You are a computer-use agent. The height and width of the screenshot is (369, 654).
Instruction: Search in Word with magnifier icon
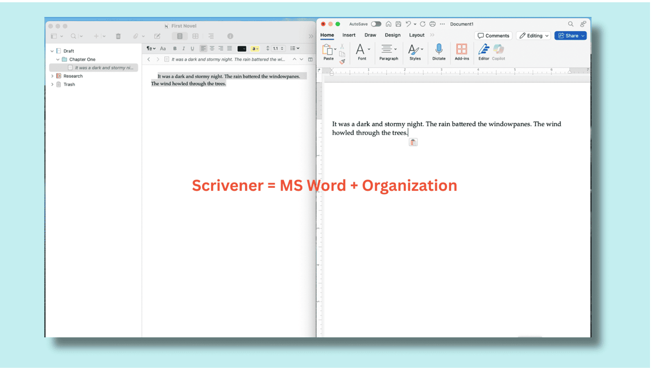coord(570,24)
